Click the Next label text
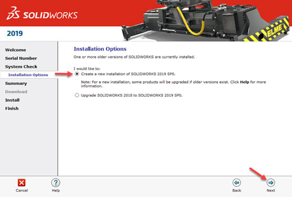Image resolution: width=292 pixels, height=197 pixels. click(x=270, y=191)
